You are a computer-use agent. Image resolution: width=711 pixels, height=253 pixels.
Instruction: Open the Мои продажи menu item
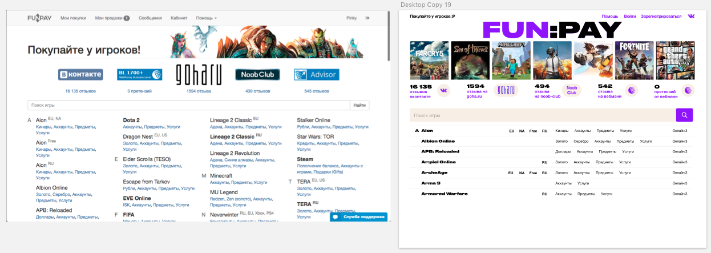[112, 18]
